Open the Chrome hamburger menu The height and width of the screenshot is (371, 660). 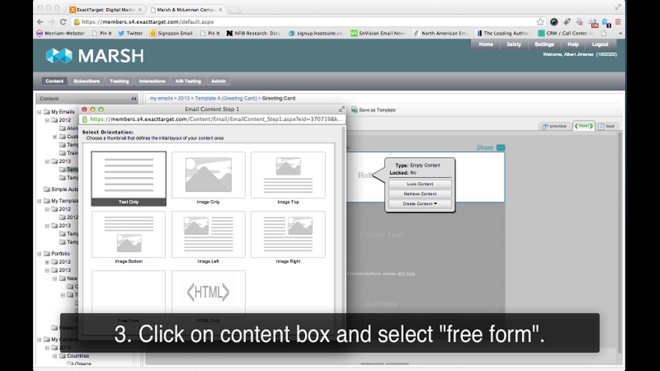618,22
